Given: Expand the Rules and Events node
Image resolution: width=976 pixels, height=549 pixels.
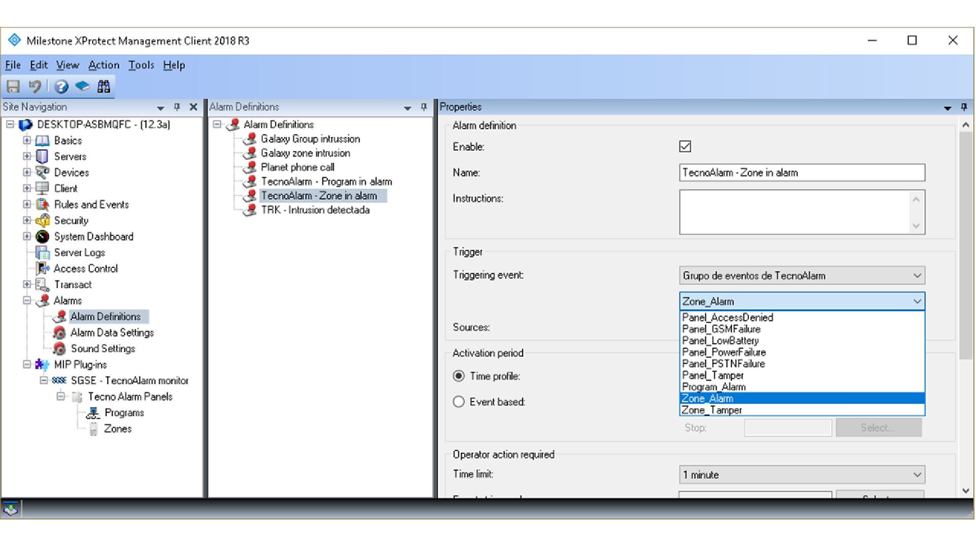Looking at the screenshot, I should click(27, 204).
